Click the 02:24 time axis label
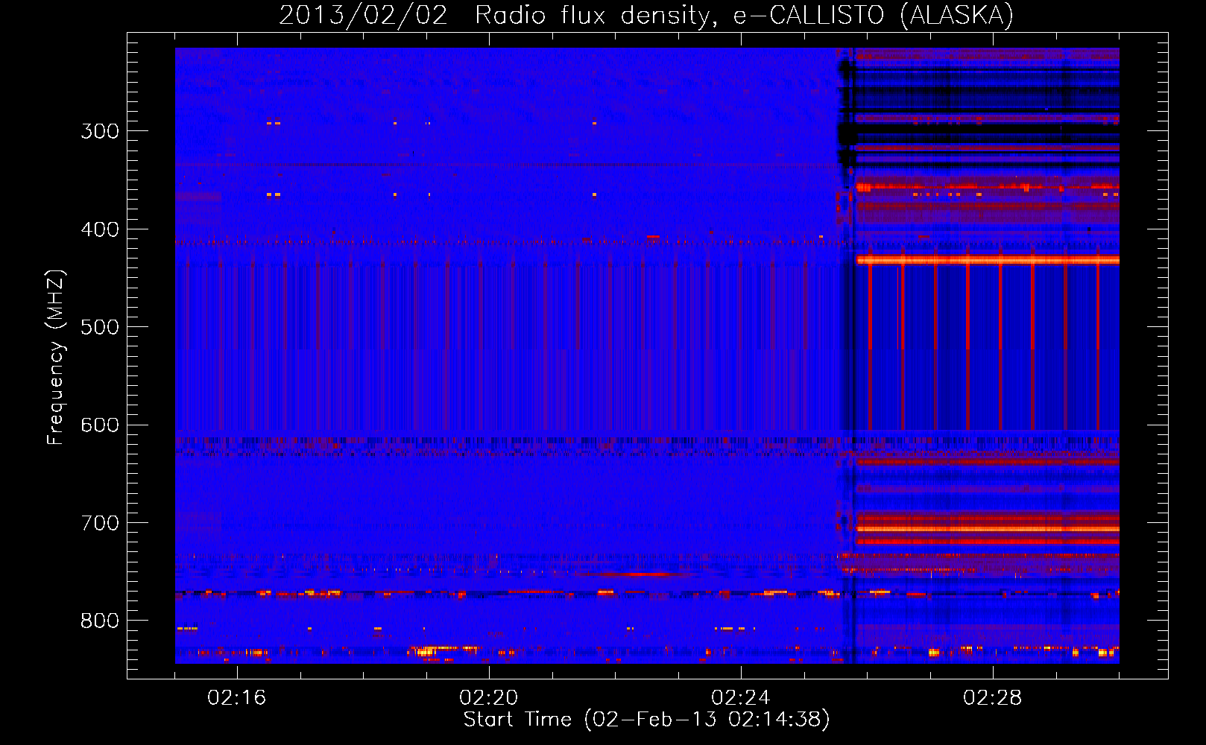The height and width of the screenshot is (745, 1206). point(741,698)
